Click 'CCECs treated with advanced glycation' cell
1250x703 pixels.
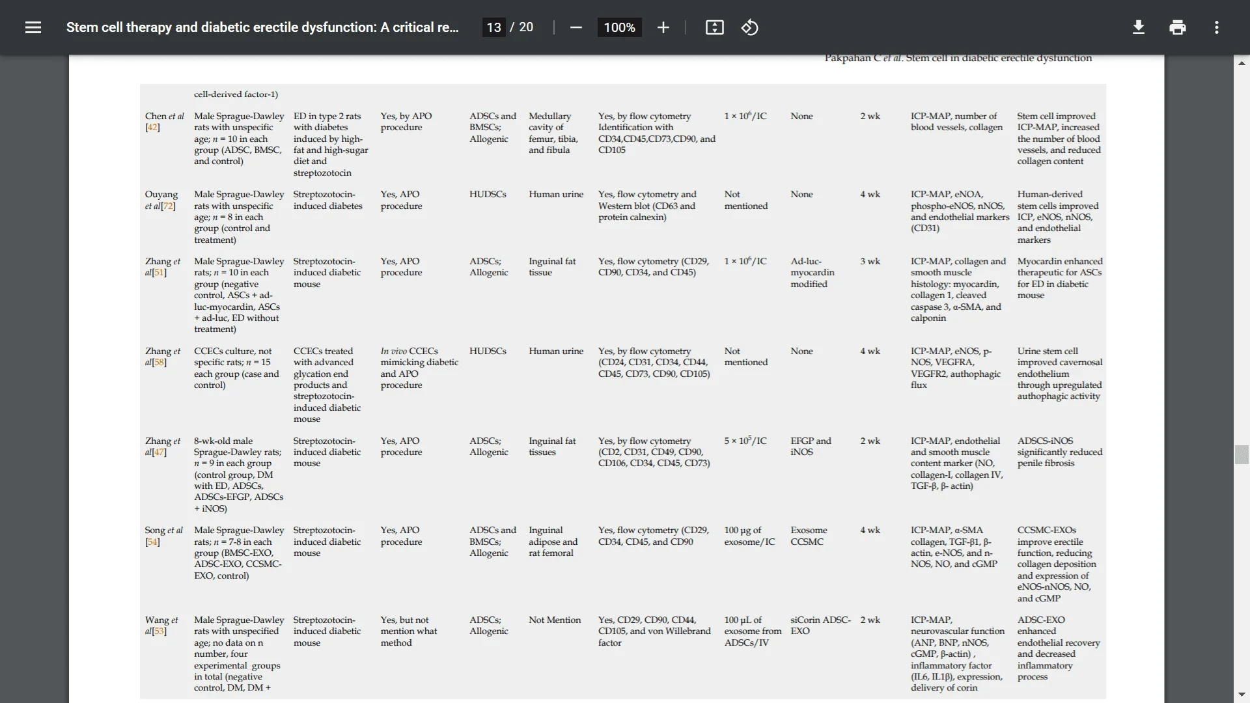[x=327, y=385]
